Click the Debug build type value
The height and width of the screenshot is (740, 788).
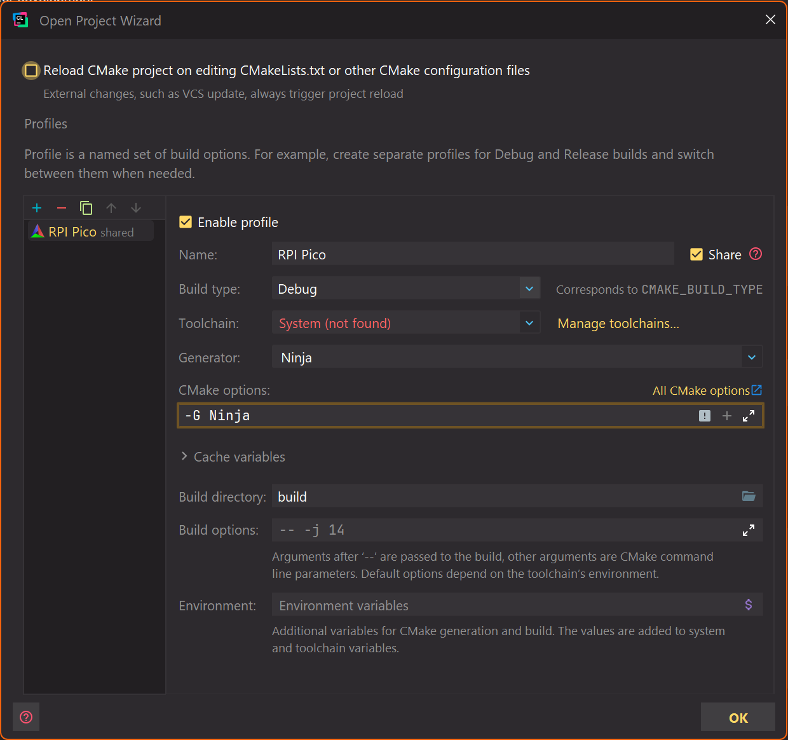coord(297,289)
